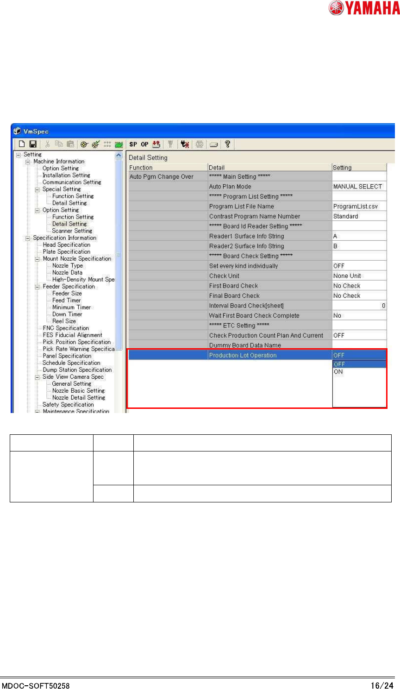Select Nozzle Data in the tree
The height and width of the screenshot is (689, 400).
click(67, 273)
